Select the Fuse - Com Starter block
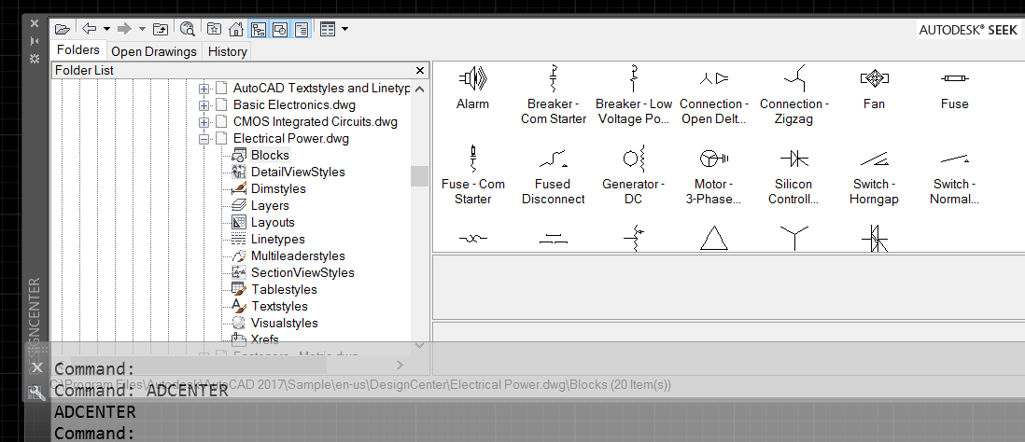Viewport: 1025px width, 442px height. (472, 175)
